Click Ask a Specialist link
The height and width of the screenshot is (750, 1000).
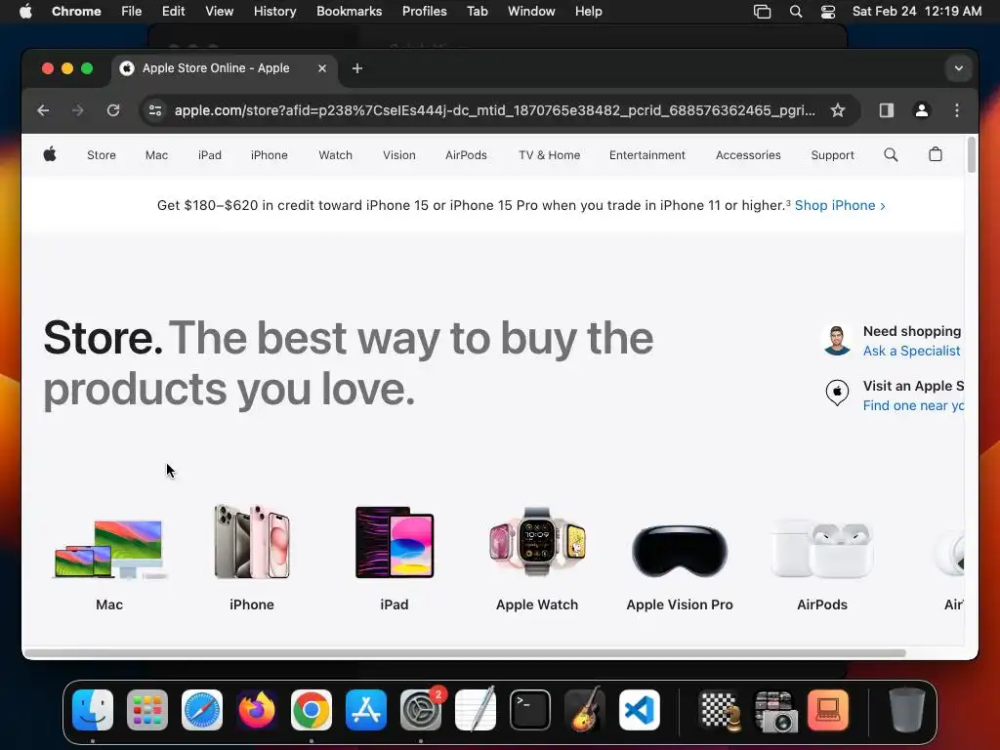(x=911, y=351)
